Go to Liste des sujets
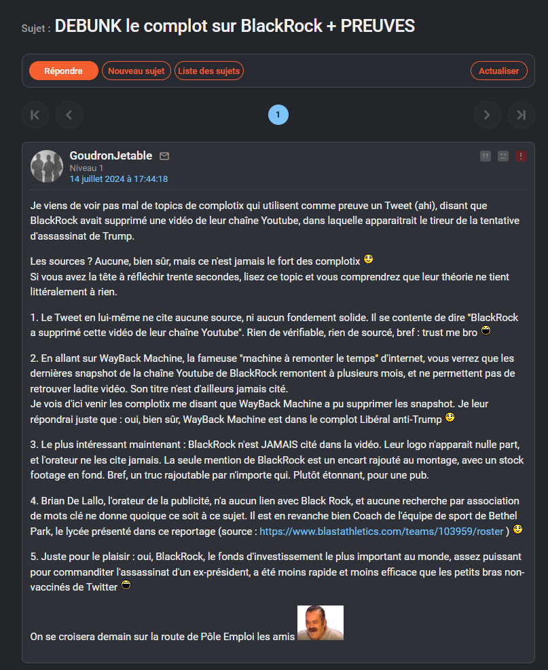This screenshot has height=670, width=548. click(209, 71)
